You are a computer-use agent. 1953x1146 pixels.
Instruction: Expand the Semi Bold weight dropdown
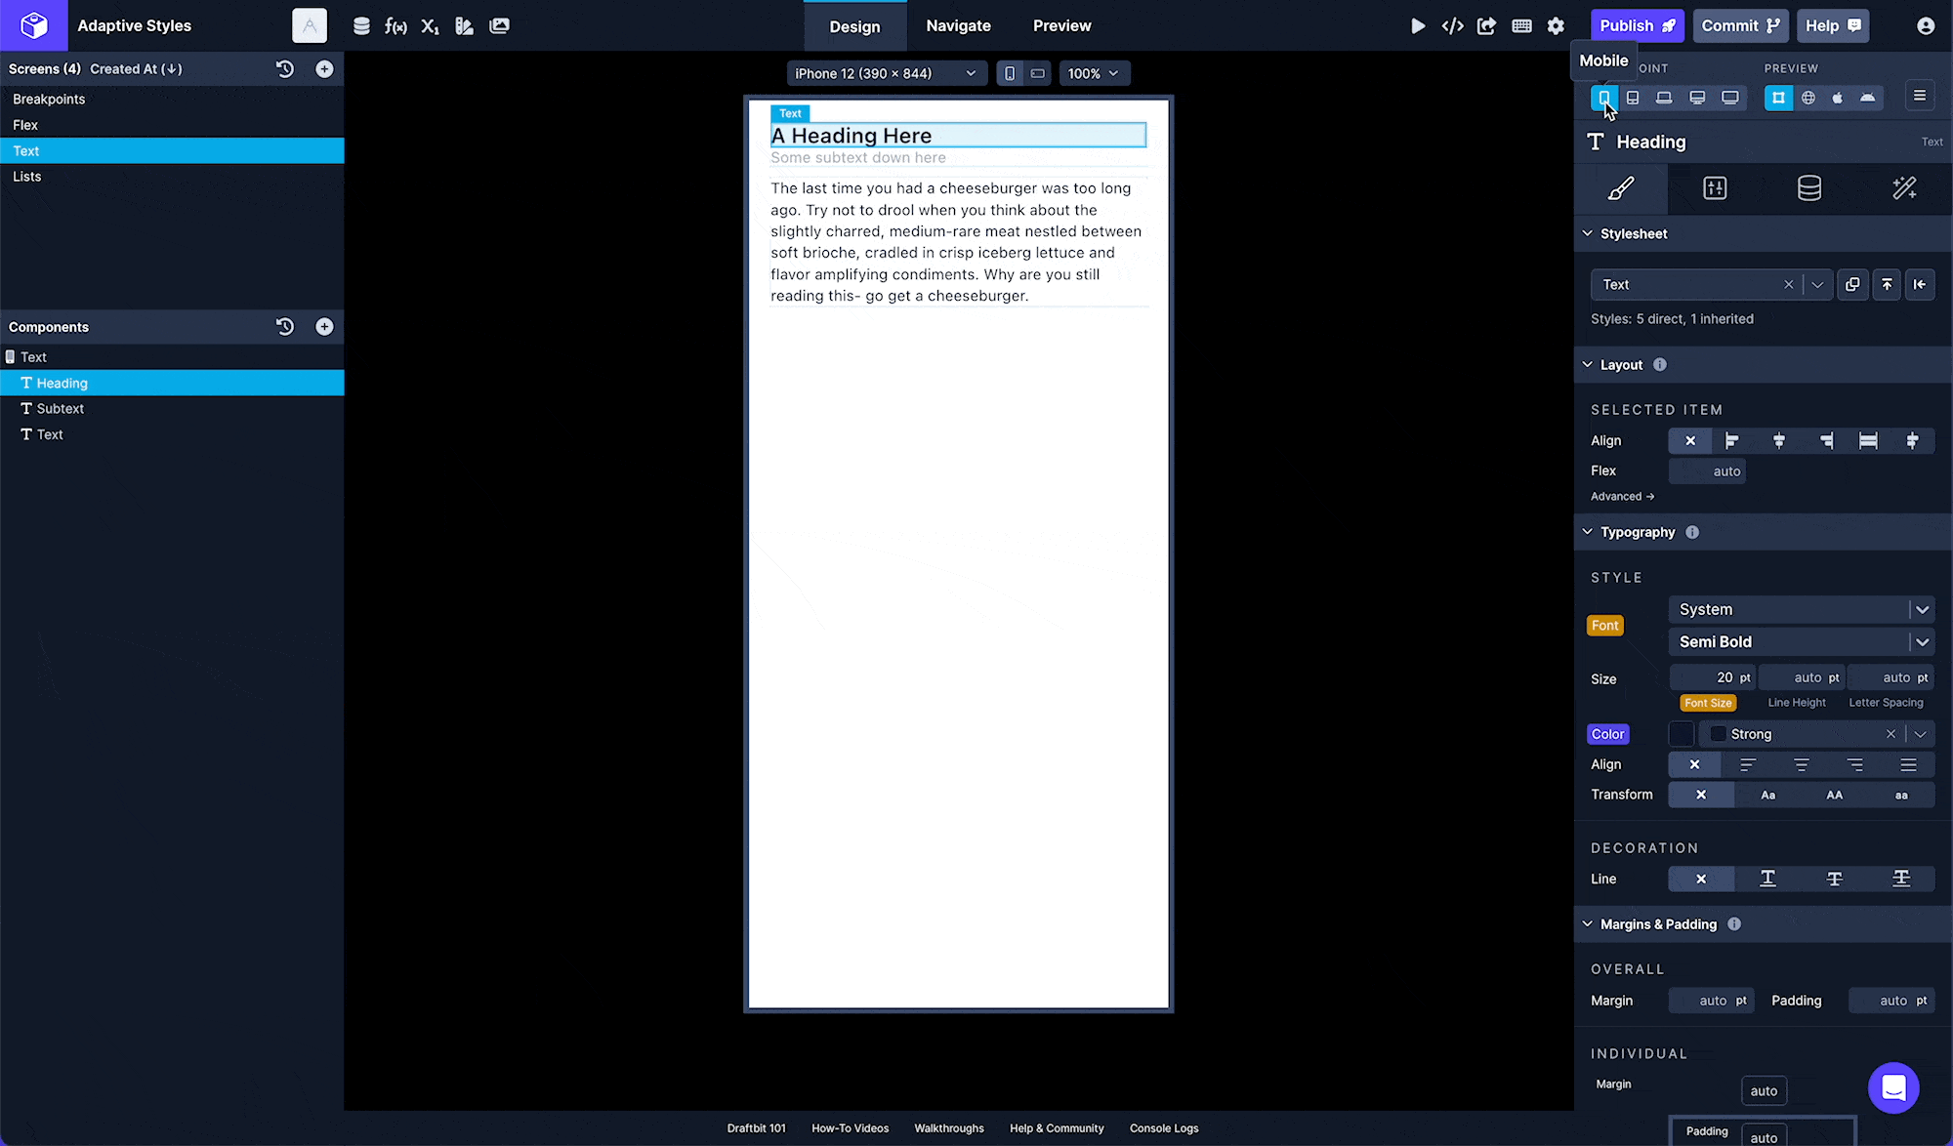tap(1922, 642)
